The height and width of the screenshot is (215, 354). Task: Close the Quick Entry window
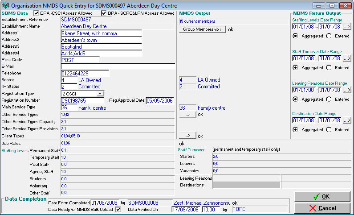click(346, 6)
